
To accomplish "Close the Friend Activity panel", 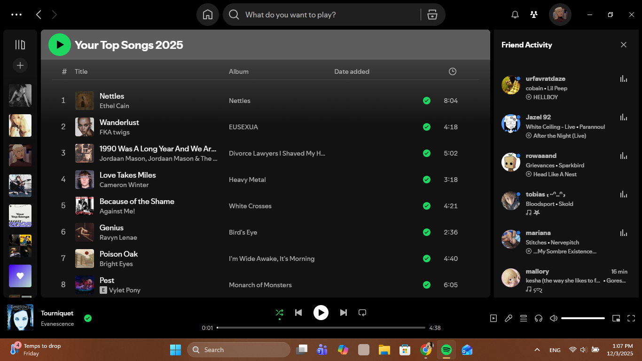I will point(624,45).
